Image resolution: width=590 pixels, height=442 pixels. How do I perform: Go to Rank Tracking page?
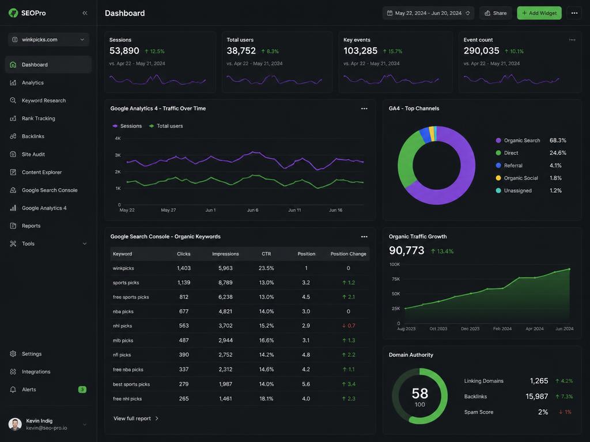pos(48,119)
